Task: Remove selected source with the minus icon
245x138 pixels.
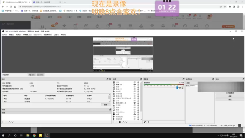Action: [x=117, y=122]
